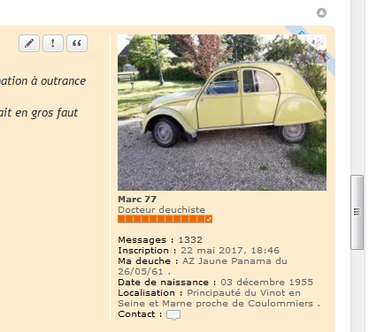This screenshot has width=369, height=332.
Task: Select the inscription date 22 mai 2017
Action: pos(211,251)
